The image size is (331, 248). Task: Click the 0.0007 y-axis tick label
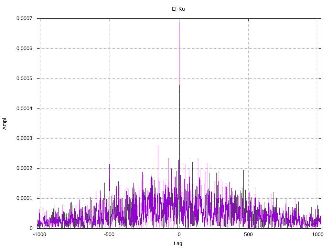24,18
